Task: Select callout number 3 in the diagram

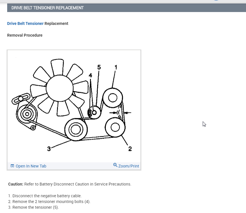Action: coord(49,149)
